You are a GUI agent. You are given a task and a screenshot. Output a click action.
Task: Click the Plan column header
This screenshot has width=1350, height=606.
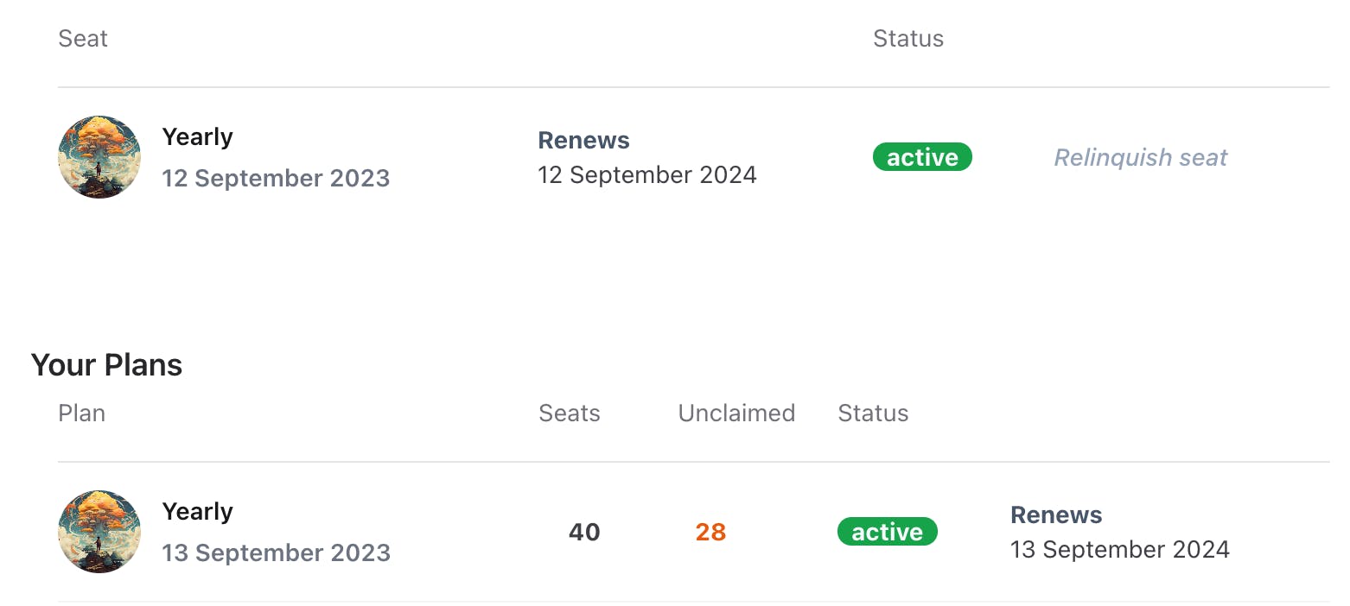(x=82, y=413)
